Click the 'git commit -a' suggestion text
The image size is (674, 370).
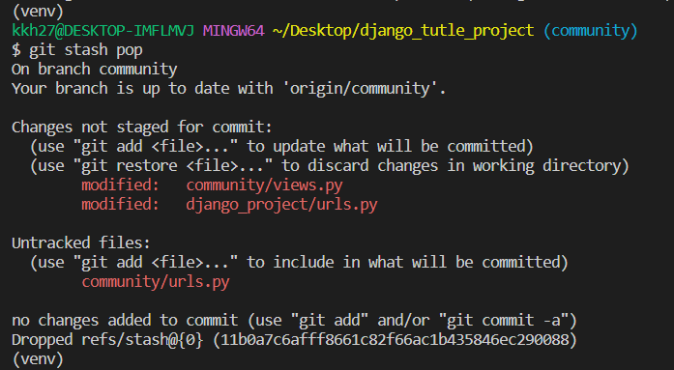point(508,321)
